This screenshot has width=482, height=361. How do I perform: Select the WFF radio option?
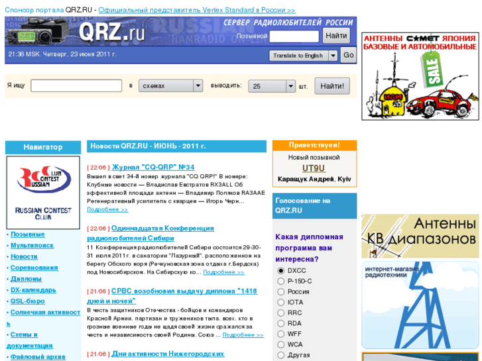click(x=280, y=334)
